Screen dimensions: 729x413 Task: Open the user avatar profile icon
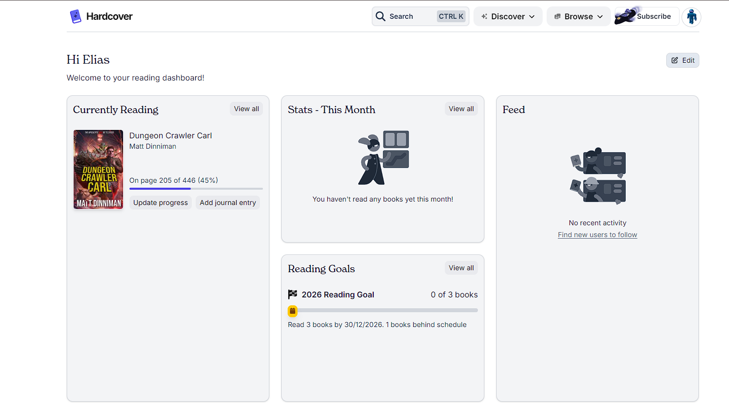(x=691, y=17)
